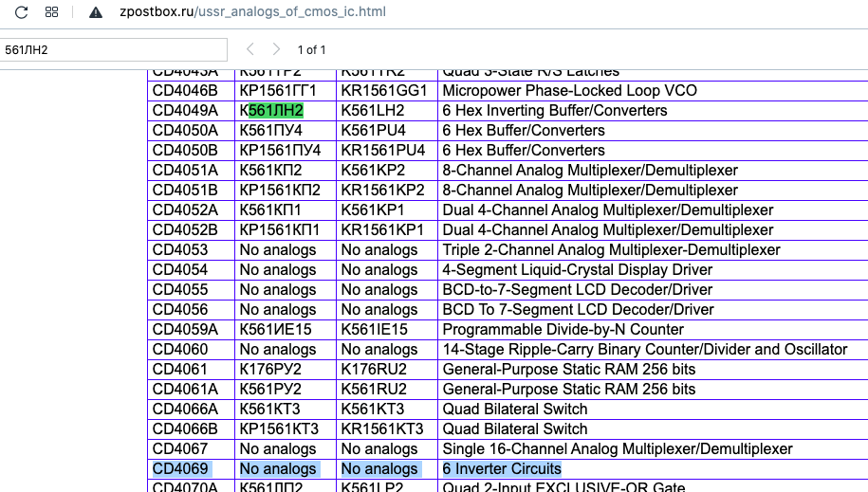This screenshot has width=868, height=492.
Task: Click the not-secure warning triangle icon
Action: (95, 12)
